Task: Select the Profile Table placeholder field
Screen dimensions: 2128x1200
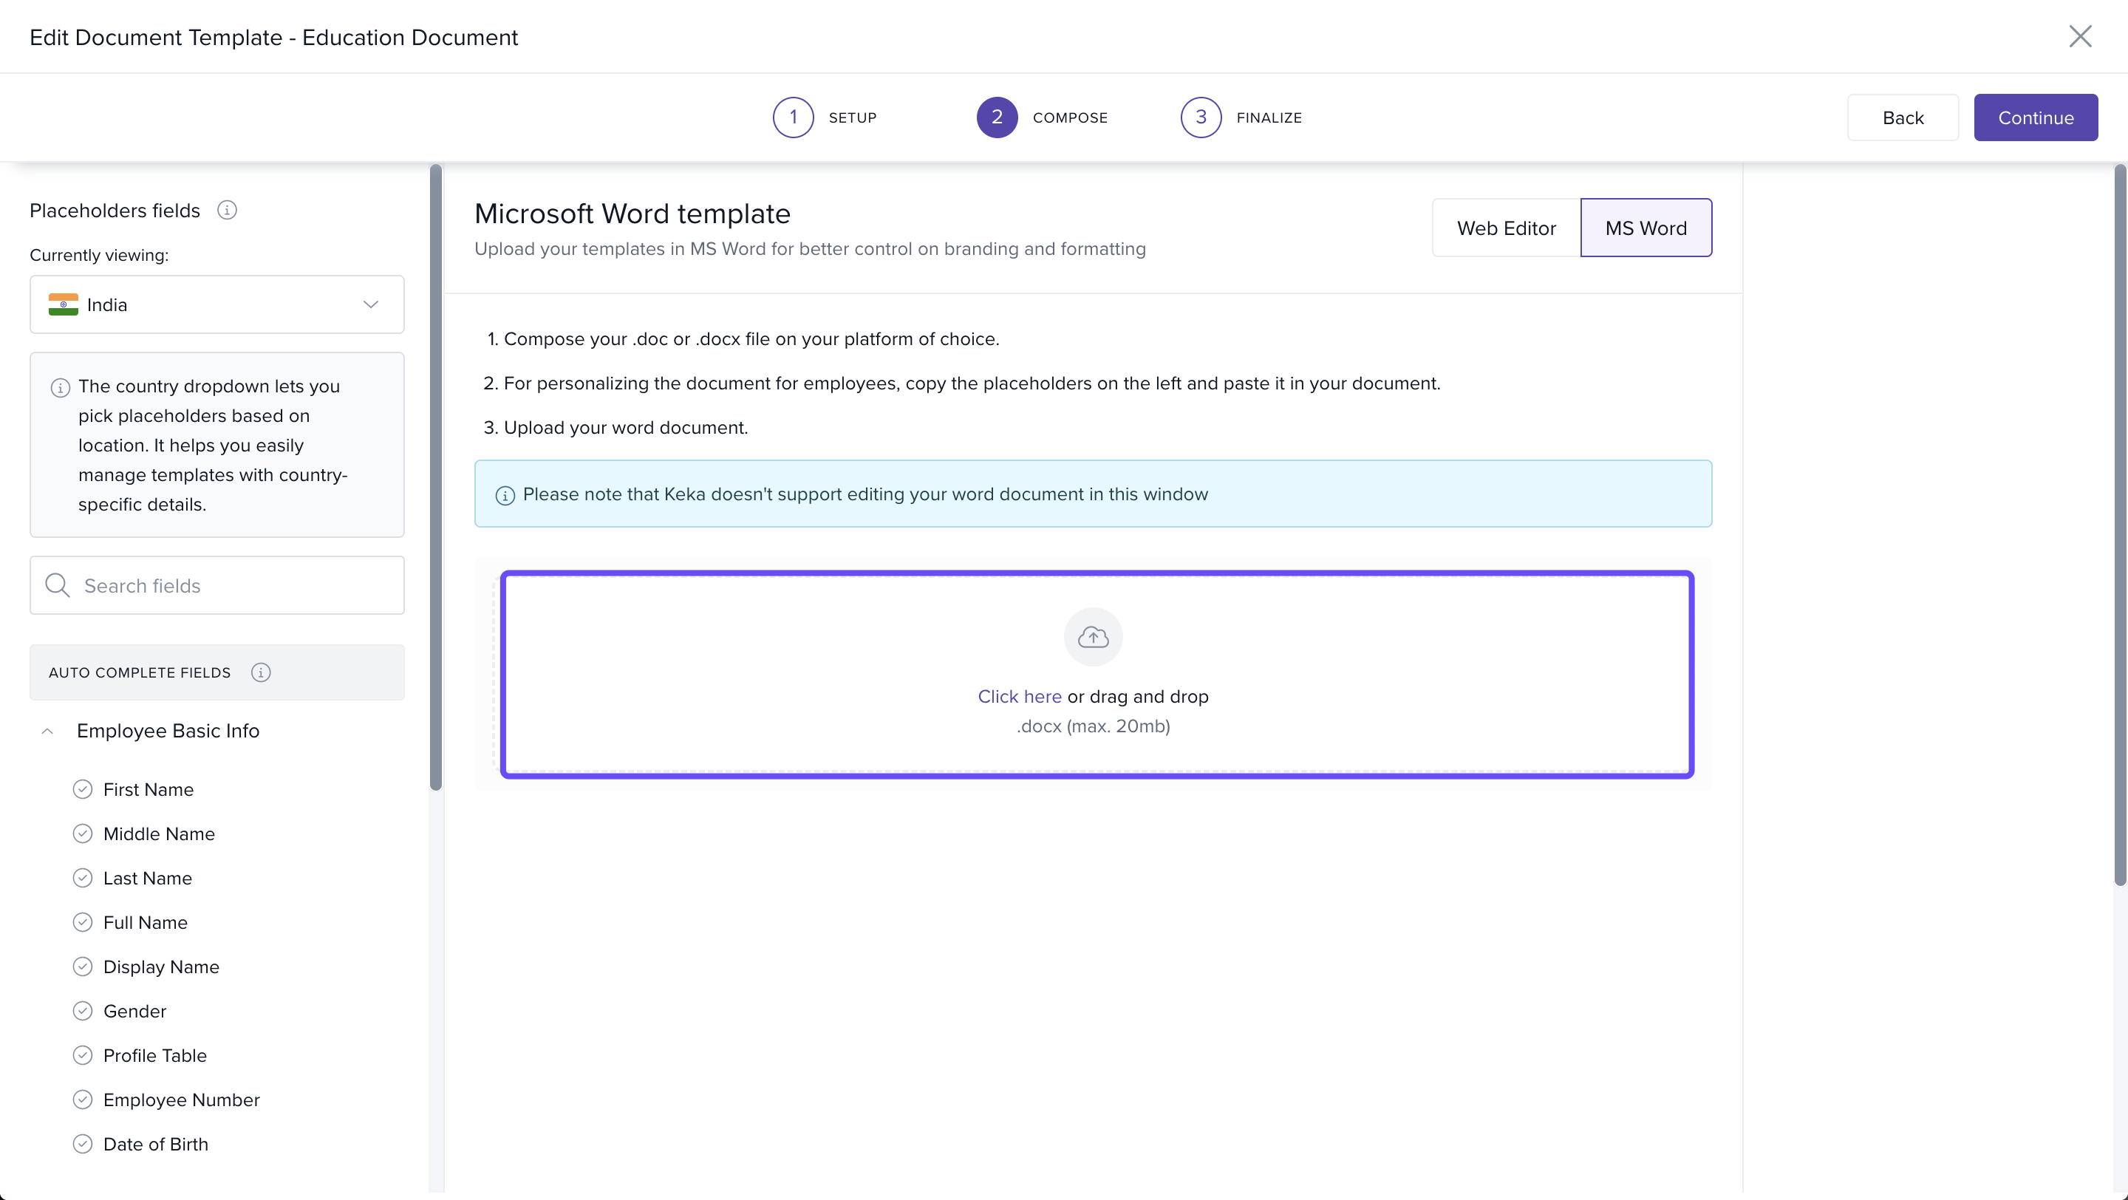Action: click(x=154, y=1055)
